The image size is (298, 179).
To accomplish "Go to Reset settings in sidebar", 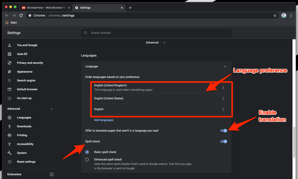I will pyautogui.click(x=26, y=162).
